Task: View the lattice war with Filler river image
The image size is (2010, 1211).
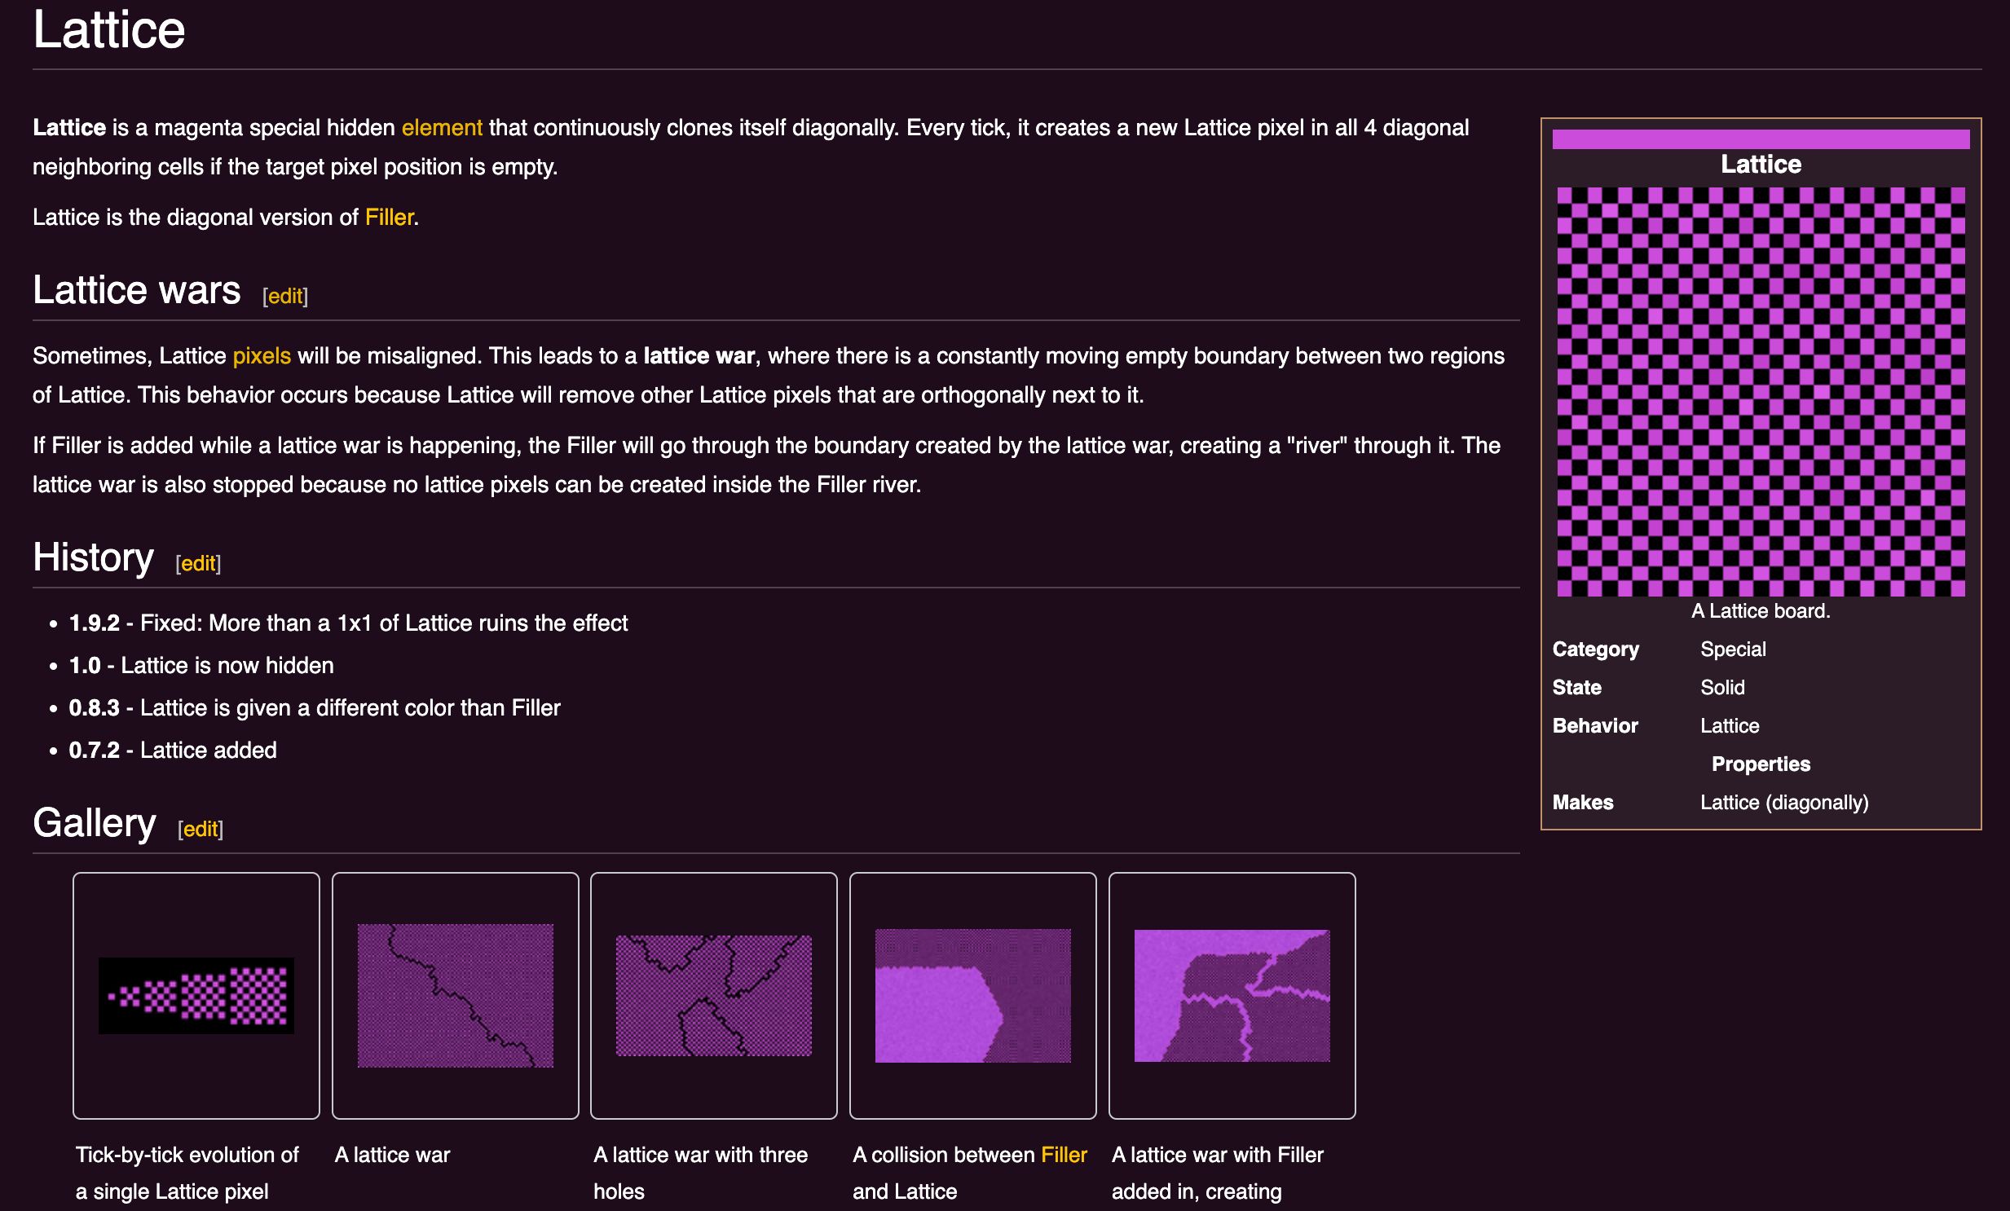Action: point(1232,995)
